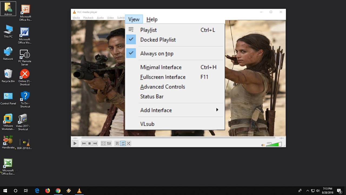Toggle playlist icon in VLC control bar
The height and width of the screenshot is (195, 346).
(117, 144)
